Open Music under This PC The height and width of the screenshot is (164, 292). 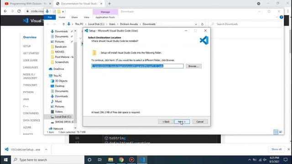coord(58,101)
